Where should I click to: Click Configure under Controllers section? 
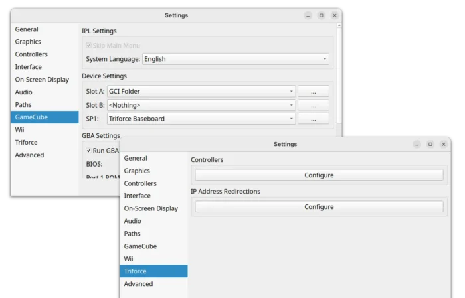[319, 175]
